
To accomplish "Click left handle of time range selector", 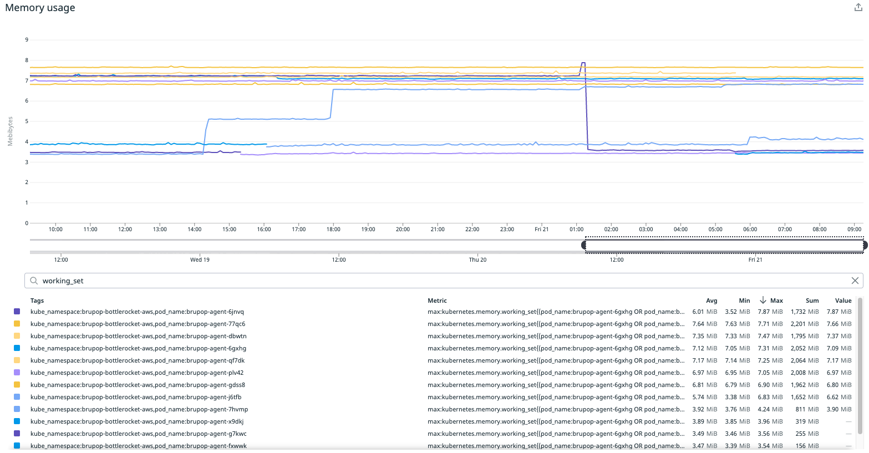I will pos(584,245).
